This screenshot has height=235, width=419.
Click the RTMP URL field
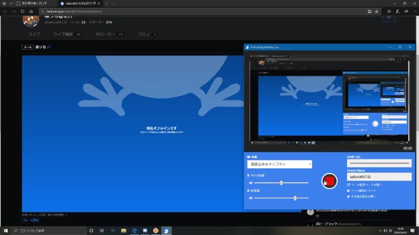click(x=379, y=163)
